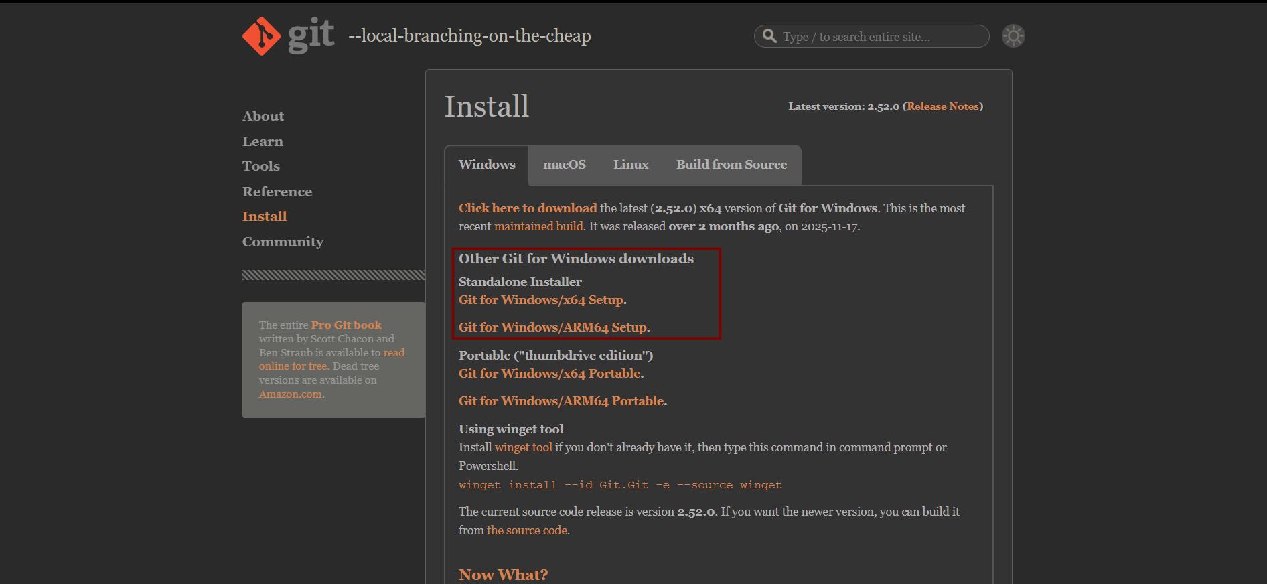The height and width of the screenshot is (584, 1267).
Task: Click the Git diamond logo icon
Action: point(262,36)
